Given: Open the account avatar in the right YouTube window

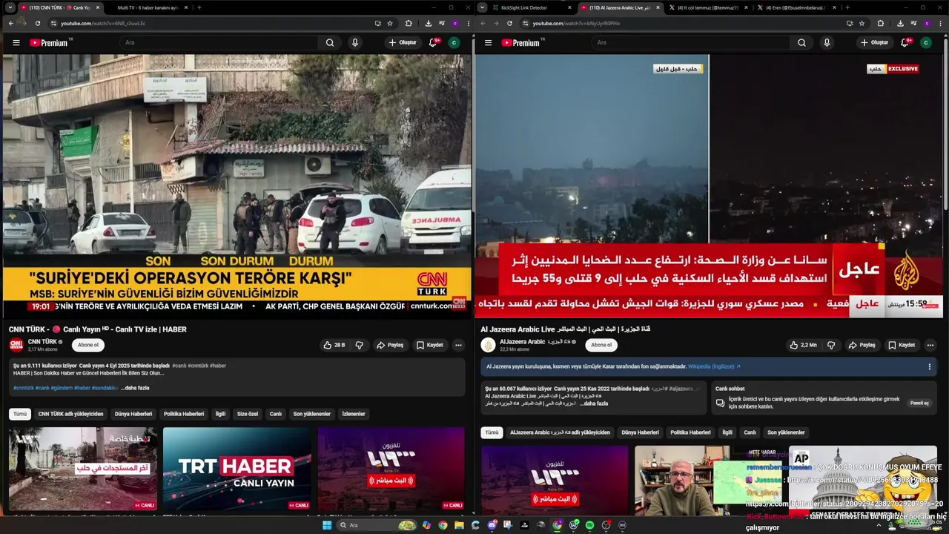Looking at the screenshot, I should click(x=925, y=43).
